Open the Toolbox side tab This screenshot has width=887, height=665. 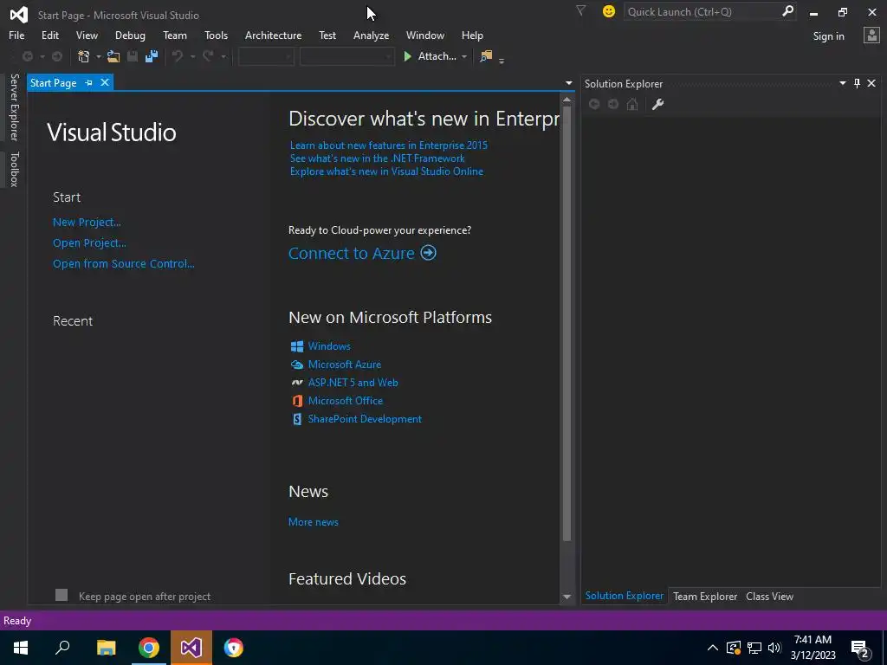[x=15, y=169]
